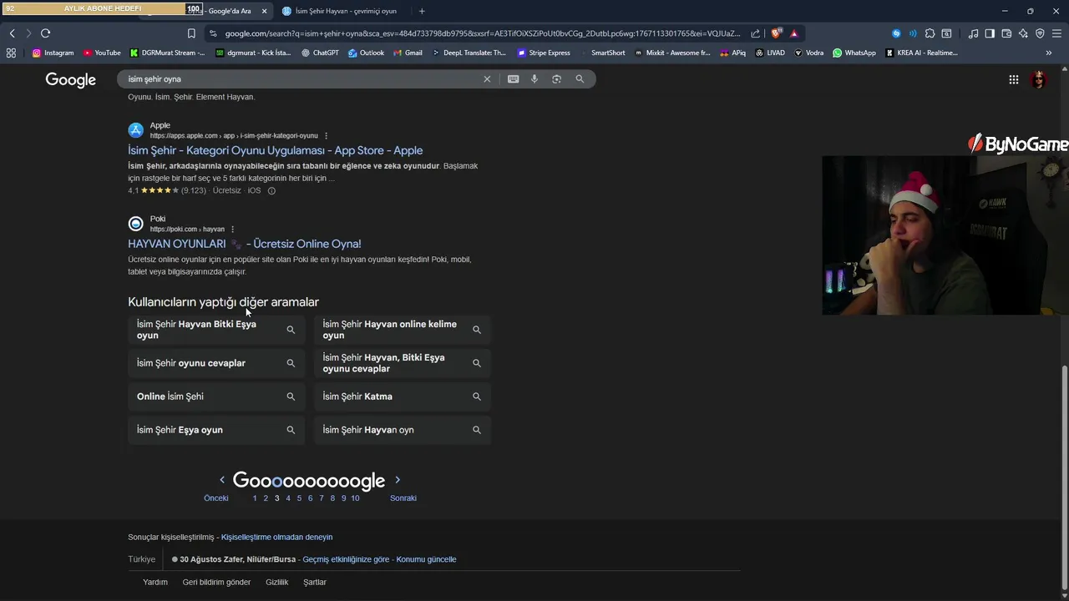Go to Google homepage via logo

point(71,80)
